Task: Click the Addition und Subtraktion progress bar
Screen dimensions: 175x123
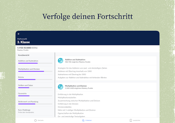Action: (x=35, y=63)
